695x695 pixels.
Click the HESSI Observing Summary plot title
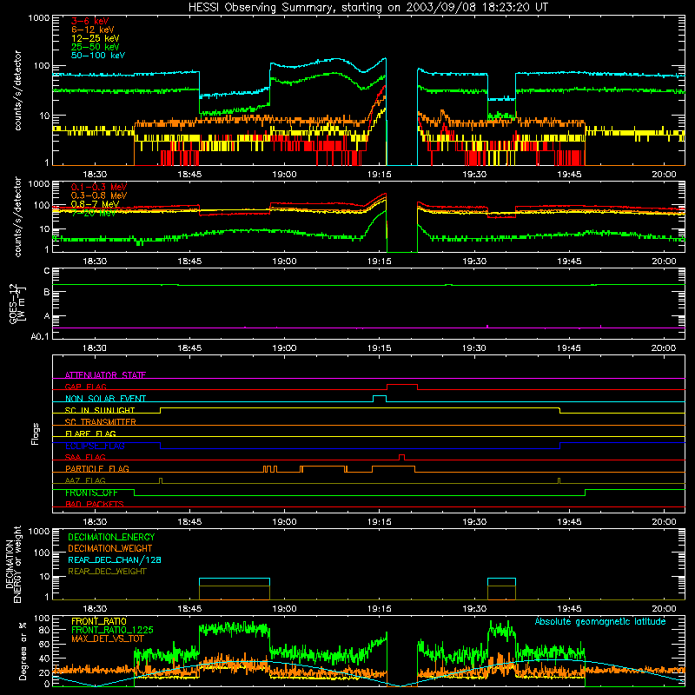368,8
